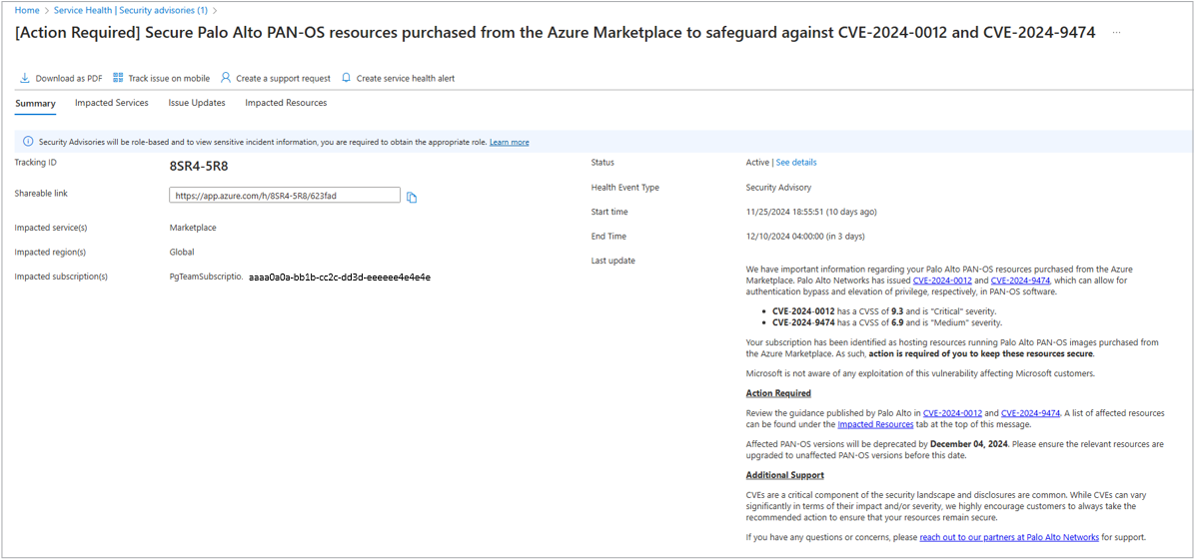
Task: Open first CVE-2024-0012 link in Last update
Action: click(x=942, y=280)
